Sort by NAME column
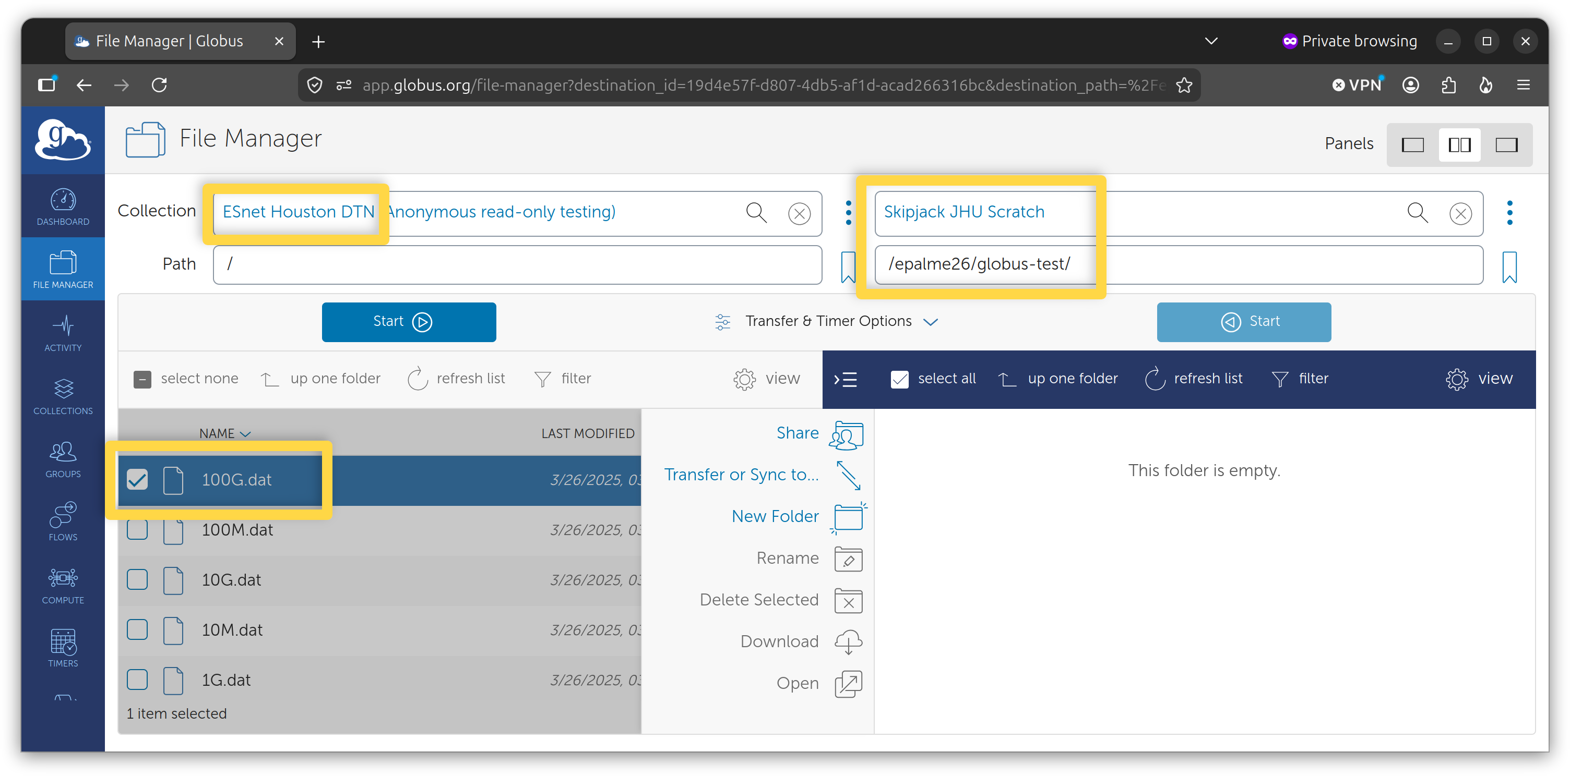 tap(224, 434)
